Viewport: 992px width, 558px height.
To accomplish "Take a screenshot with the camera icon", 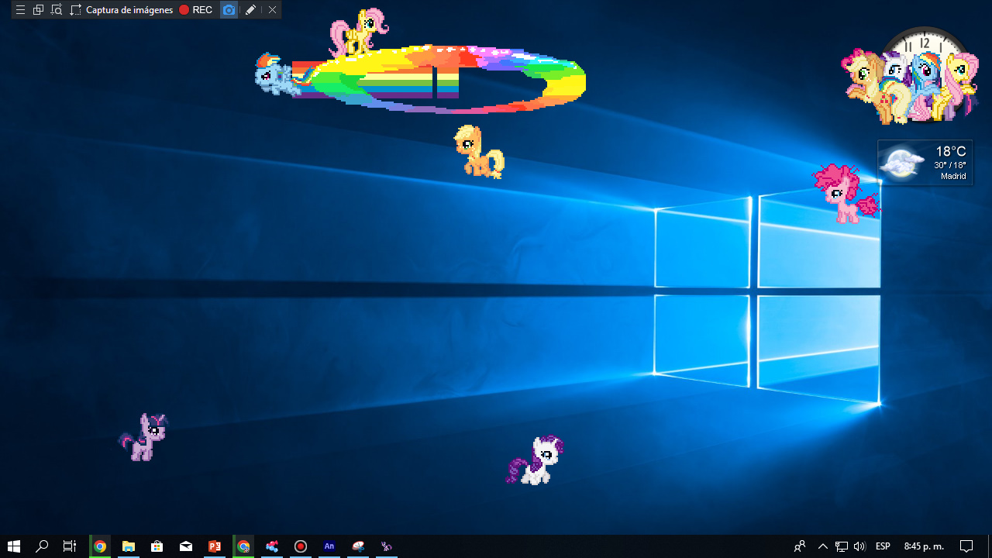I will click(x=229, y=10).
